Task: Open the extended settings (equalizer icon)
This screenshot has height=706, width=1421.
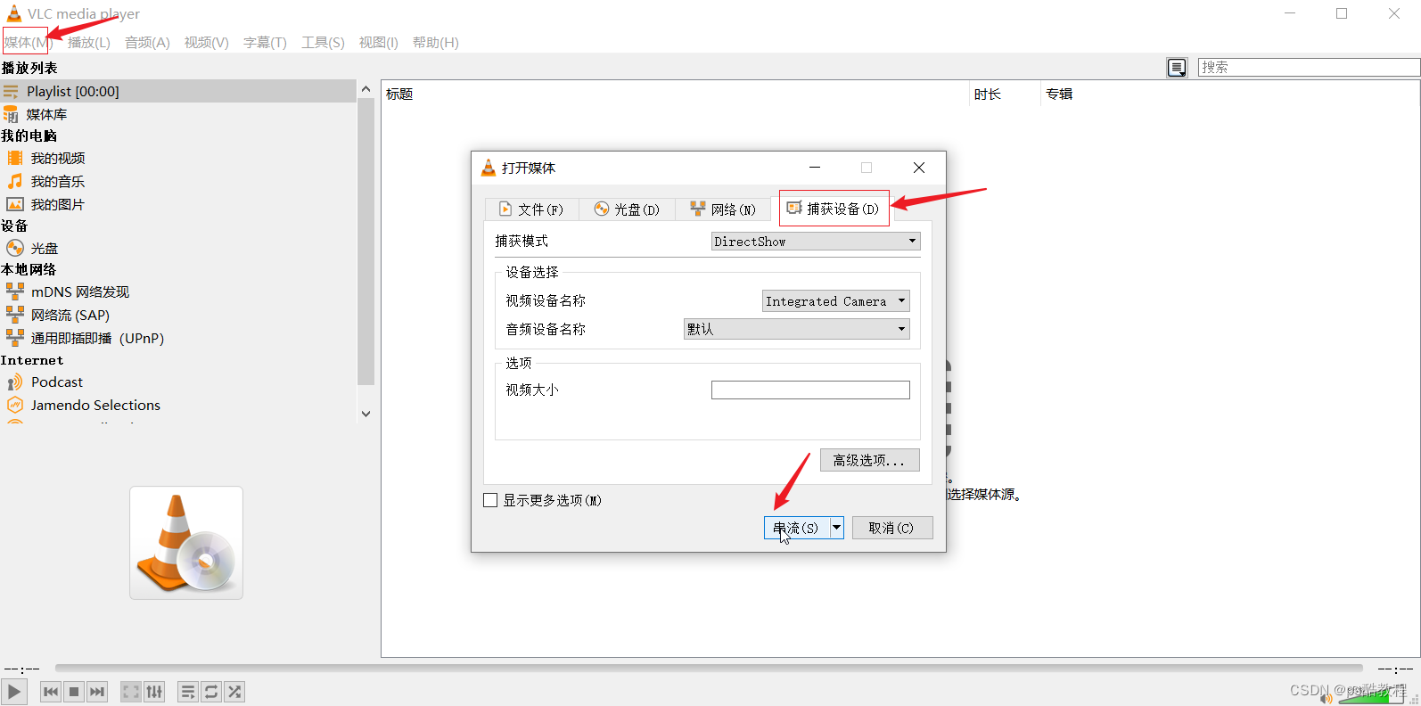Action: point(154,692)
